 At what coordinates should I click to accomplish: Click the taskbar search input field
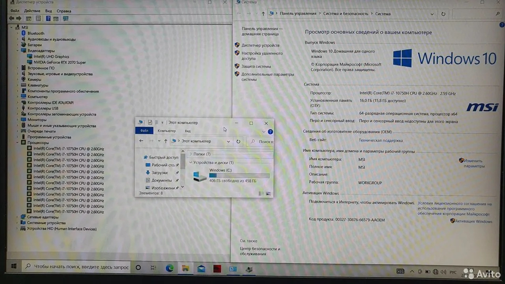pos(77,267)
